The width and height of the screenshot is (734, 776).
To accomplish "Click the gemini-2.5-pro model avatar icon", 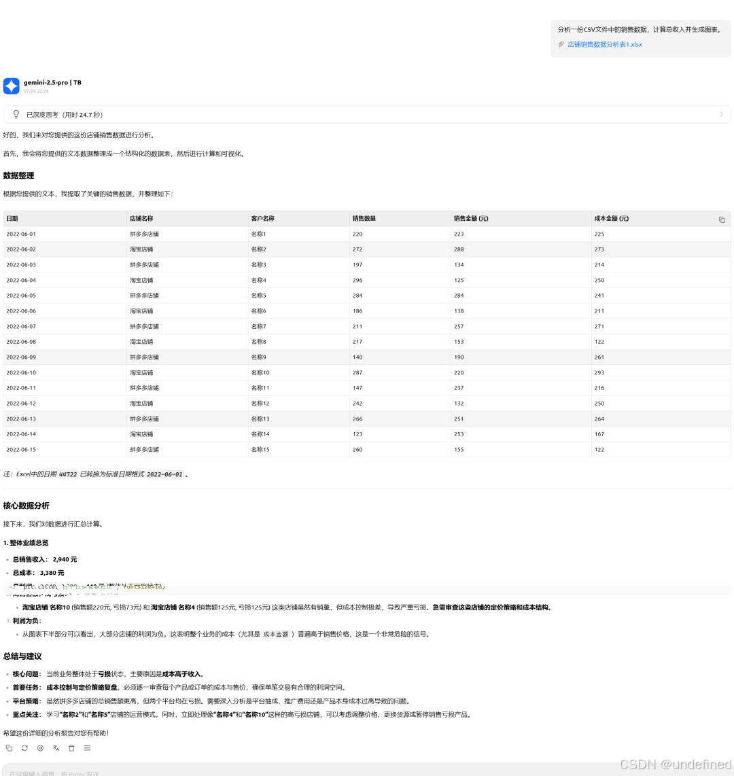I will click(12, 86).
